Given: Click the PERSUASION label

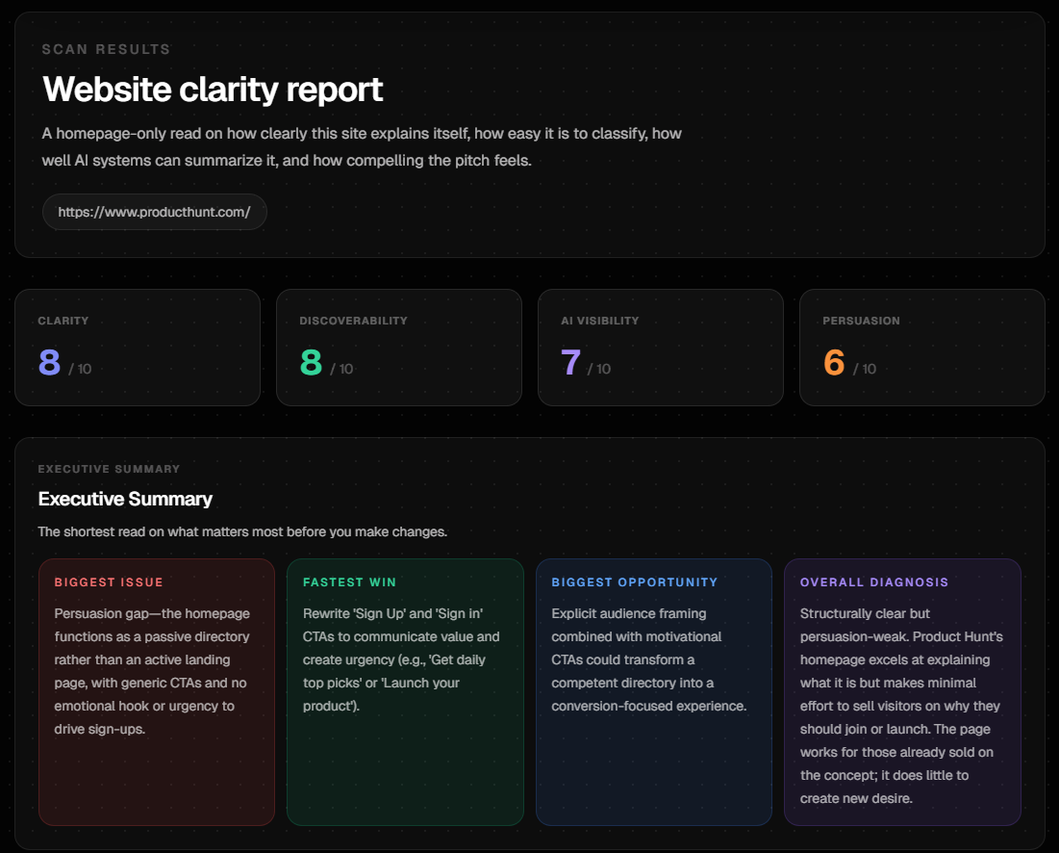Looking at the screenshot, I should coord(861,321).
